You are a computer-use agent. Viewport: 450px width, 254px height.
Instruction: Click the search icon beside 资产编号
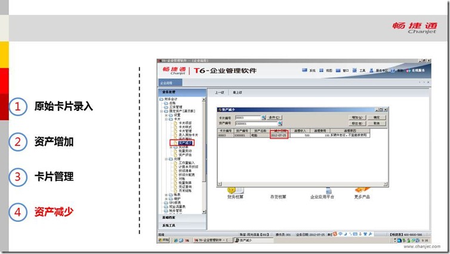point(280,123)
